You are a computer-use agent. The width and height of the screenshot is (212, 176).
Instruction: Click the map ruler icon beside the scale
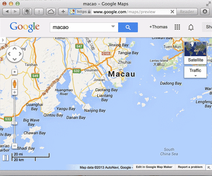click(x=6, y=158)
